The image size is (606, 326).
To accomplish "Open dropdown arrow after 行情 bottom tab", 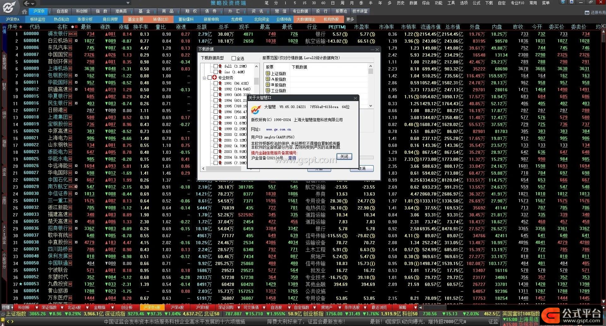I will (12, 307).
